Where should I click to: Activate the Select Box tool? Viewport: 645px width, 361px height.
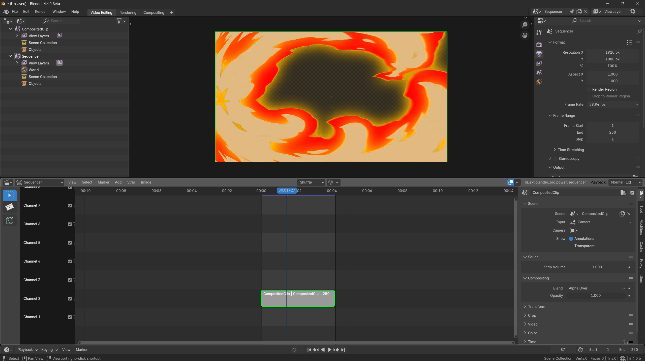point(10,195)
